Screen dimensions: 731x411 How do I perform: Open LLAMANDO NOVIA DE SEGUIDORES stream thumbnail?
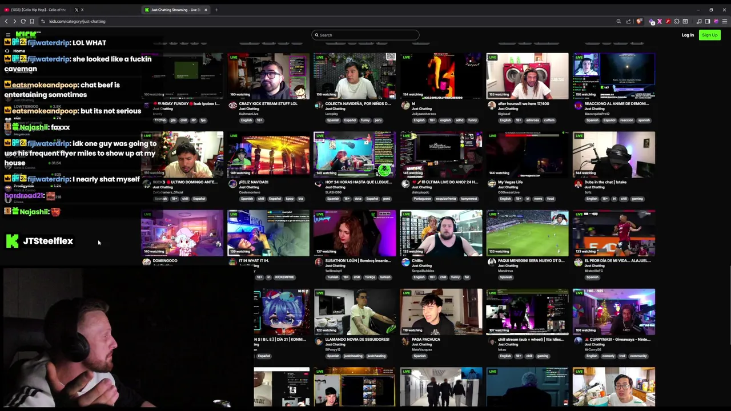(x=355, y=312)
